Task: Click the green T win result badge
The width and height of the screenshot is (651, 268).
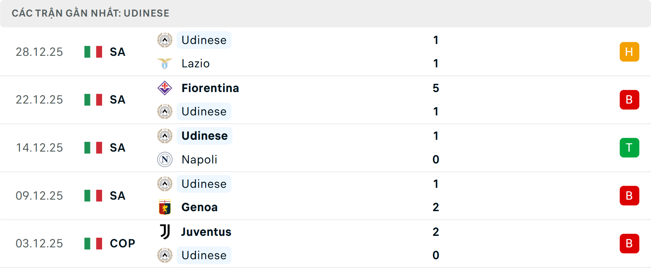Action: click(629, 148)
